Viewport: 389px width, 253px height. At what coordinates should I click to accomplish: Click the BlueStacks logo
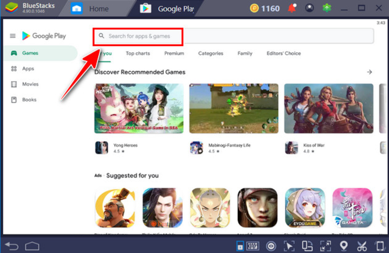pyautogui.click(x=12, y=8)
